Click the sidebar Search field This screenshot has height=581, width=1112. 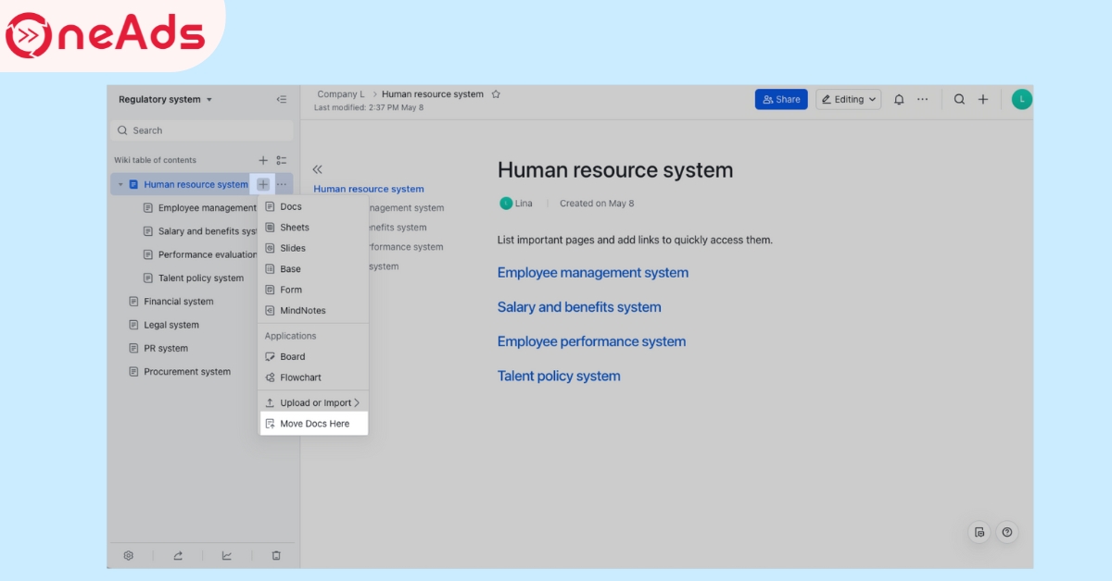click(x=202, y=130)
